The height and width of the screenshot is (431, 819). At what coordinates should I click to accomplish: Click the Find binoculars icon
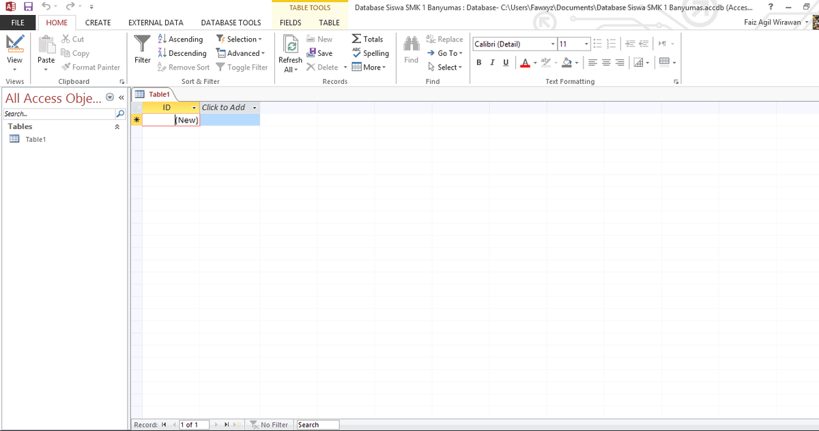click(x=412, y=44)
